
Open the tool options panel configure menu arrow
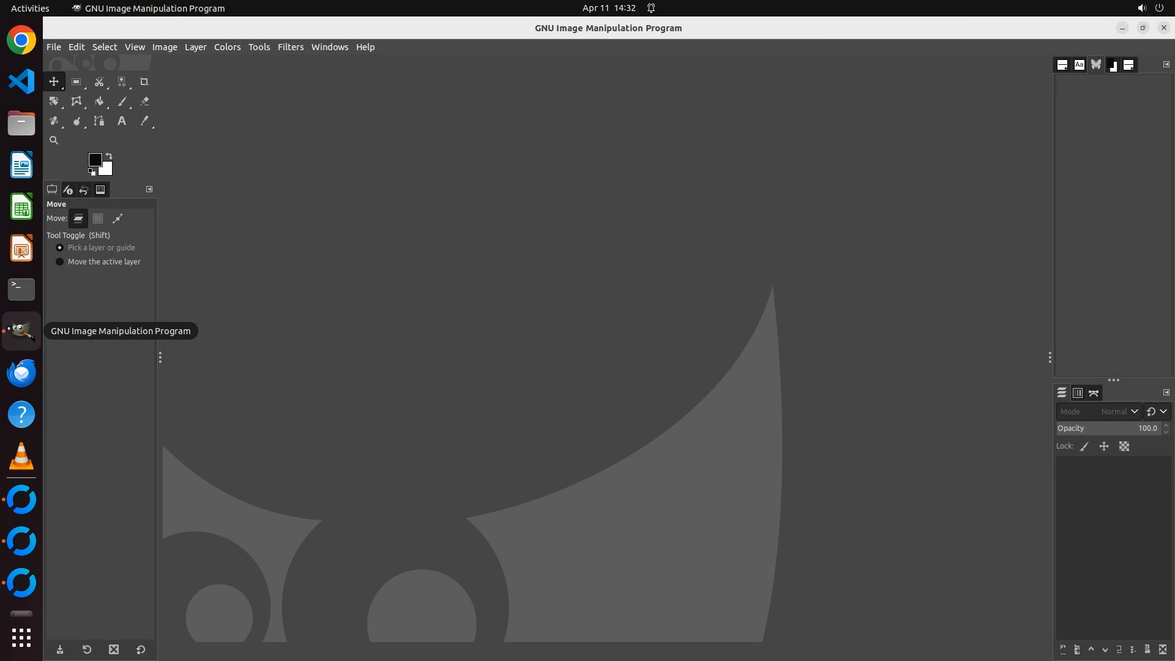point(149,189)
